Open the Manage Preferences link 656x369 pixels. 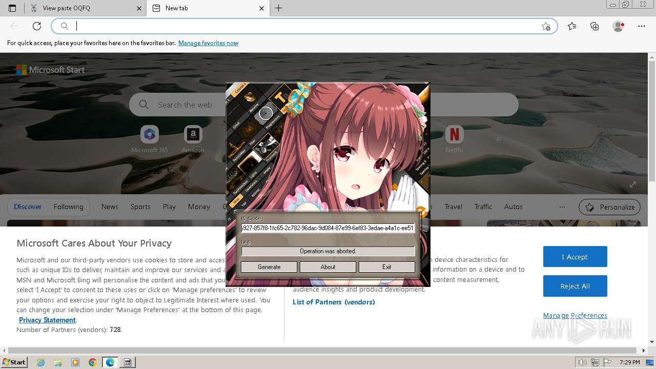pos(575,315)
